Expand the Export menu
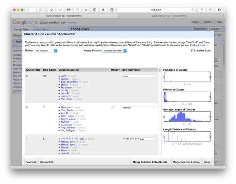The height and width of the screenshot is (184, 236). [208, 22]
